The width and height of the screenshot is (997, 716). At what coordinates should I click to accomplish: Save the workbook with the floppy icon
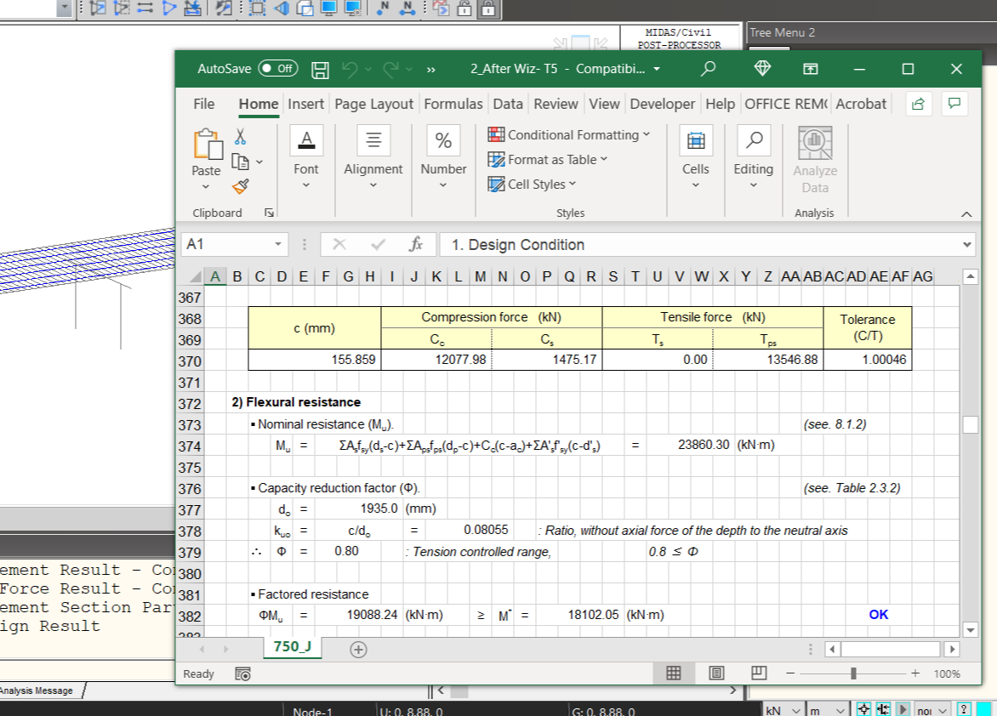(320, 70)
